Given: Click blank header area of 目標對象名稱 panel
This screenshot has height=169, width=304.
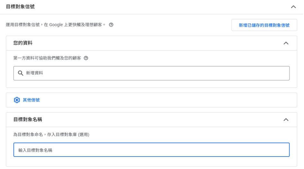Looking at the screenshot, I should coord(161,120).
